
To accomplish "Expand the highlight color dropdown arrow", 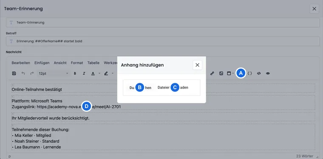I will coord(113,73).
